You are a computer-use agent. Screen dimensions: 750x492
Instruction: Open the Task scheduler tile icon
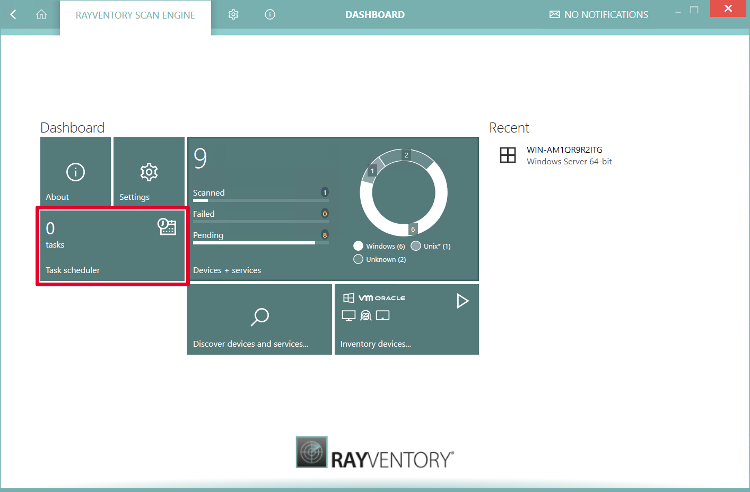click(167, 227)
